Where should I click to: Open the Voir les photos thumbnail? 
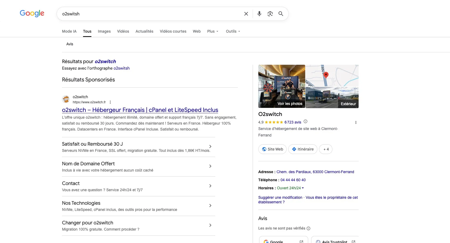pyautogui.click(x=282, y=86)
